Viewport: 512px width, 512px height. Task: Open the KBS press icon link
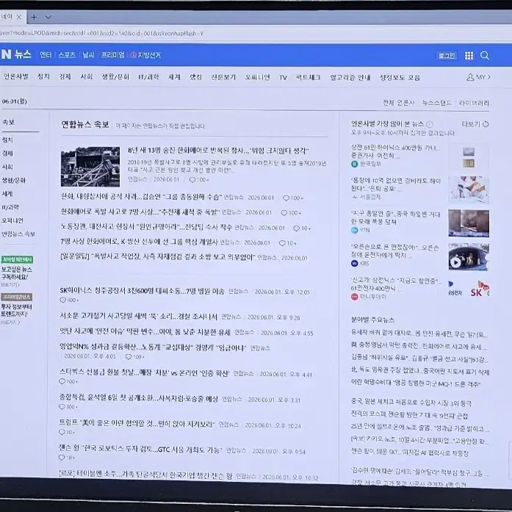(355, 263)
